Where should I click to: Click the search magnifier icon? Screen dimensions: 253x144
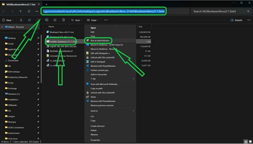(x=248, y=11)
